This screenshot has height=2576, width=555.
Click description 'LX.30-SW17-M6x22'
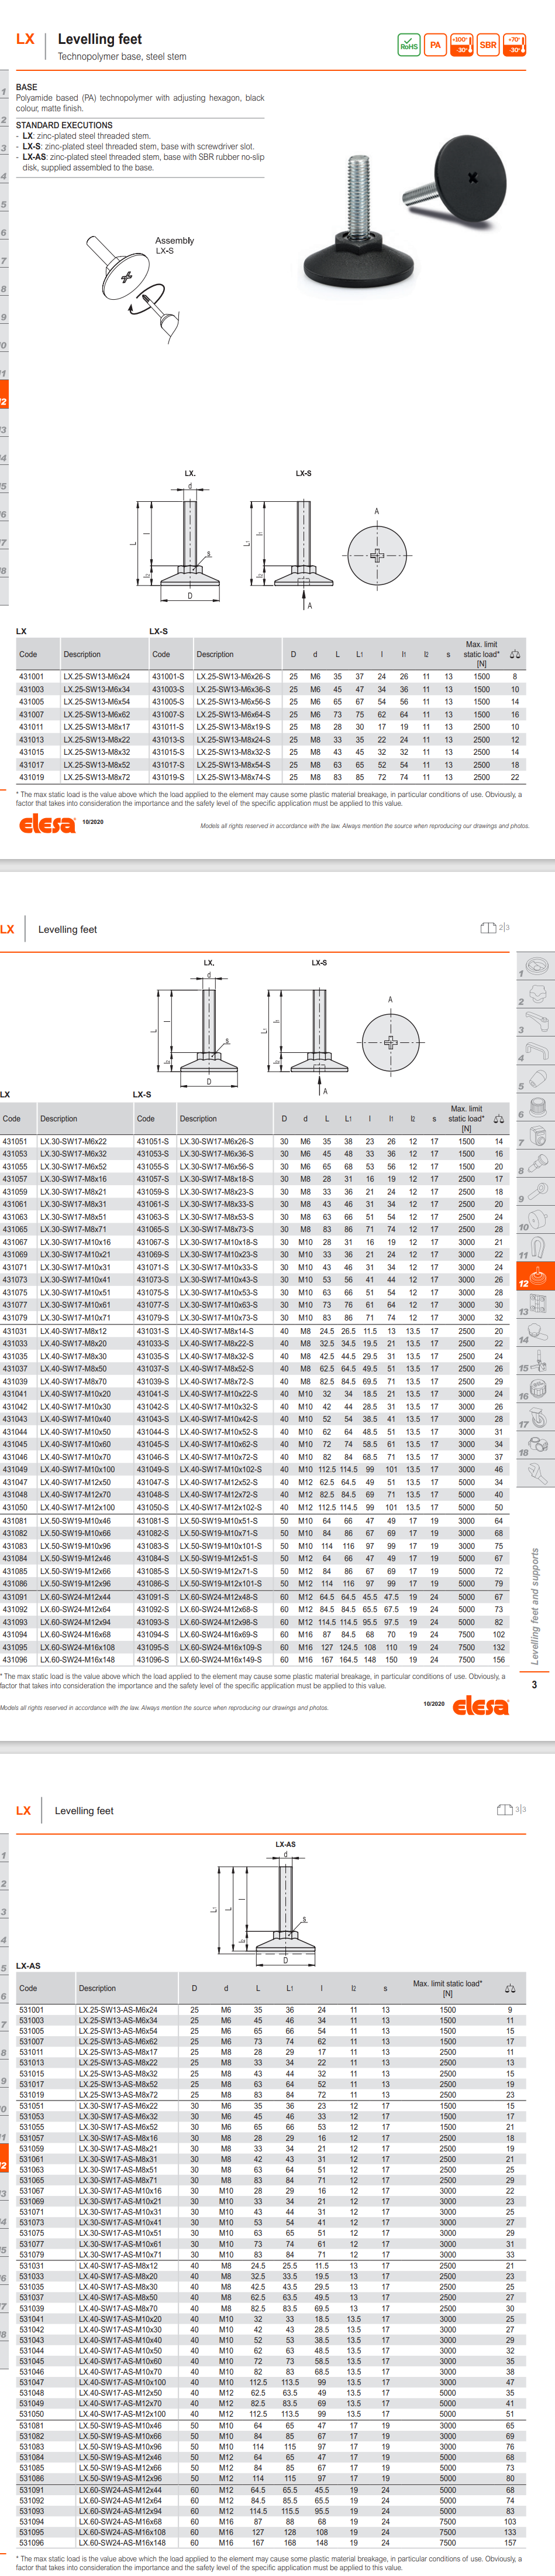(74, 1141)
